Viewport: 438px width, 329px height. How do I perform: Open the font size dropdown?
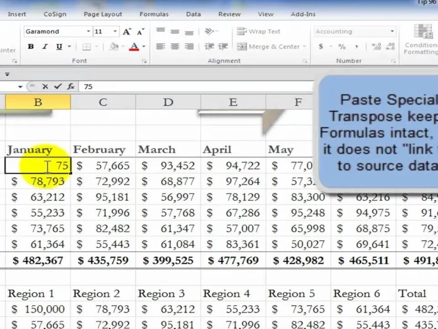click(x=115, y=31)
